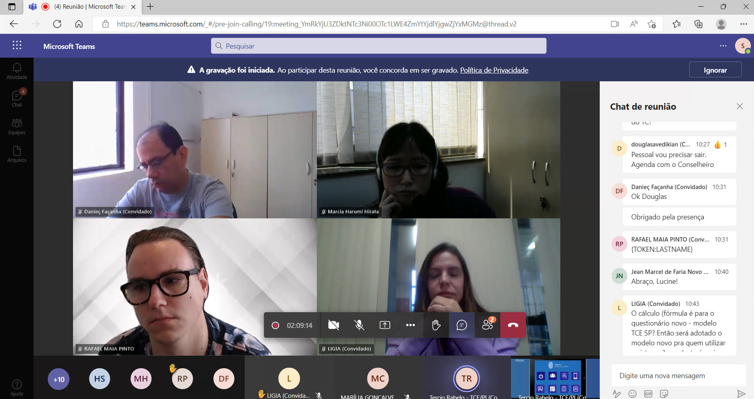Hang up the call

[513, 325]
